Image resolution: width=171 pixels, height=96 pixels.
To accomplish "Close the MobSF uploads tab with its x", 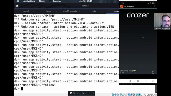I will 79,11.
